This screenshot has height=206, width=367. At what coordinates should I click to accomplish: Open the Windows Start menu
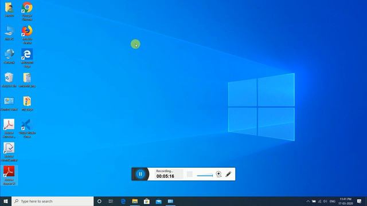tap(6, 201)
